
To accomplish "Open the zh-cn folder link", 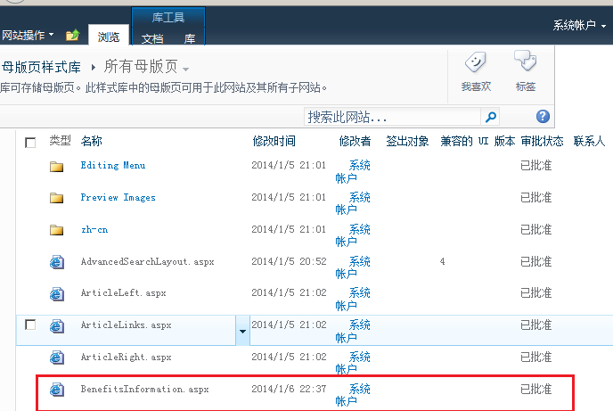I will 94,229.
